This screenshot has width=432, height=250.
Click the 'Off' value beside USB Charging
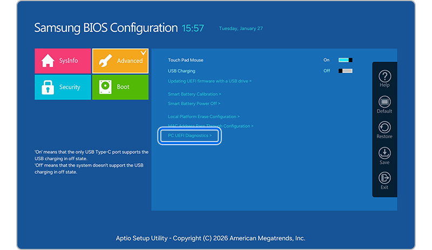coord(327,71)
